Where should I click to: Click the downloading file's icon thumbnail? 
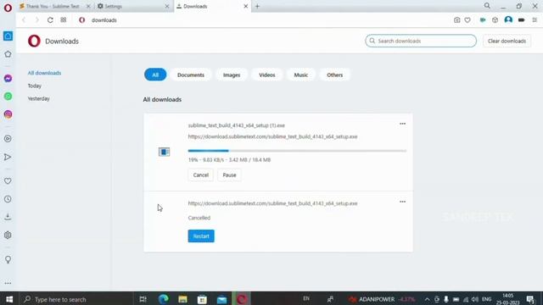tap(164, 152)
